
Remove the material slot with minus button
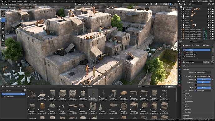click(213, 51)
